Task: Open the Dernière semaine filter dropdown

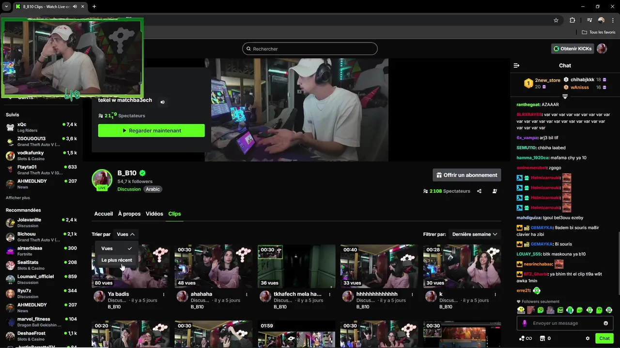Action: click(x=475, y=234)
